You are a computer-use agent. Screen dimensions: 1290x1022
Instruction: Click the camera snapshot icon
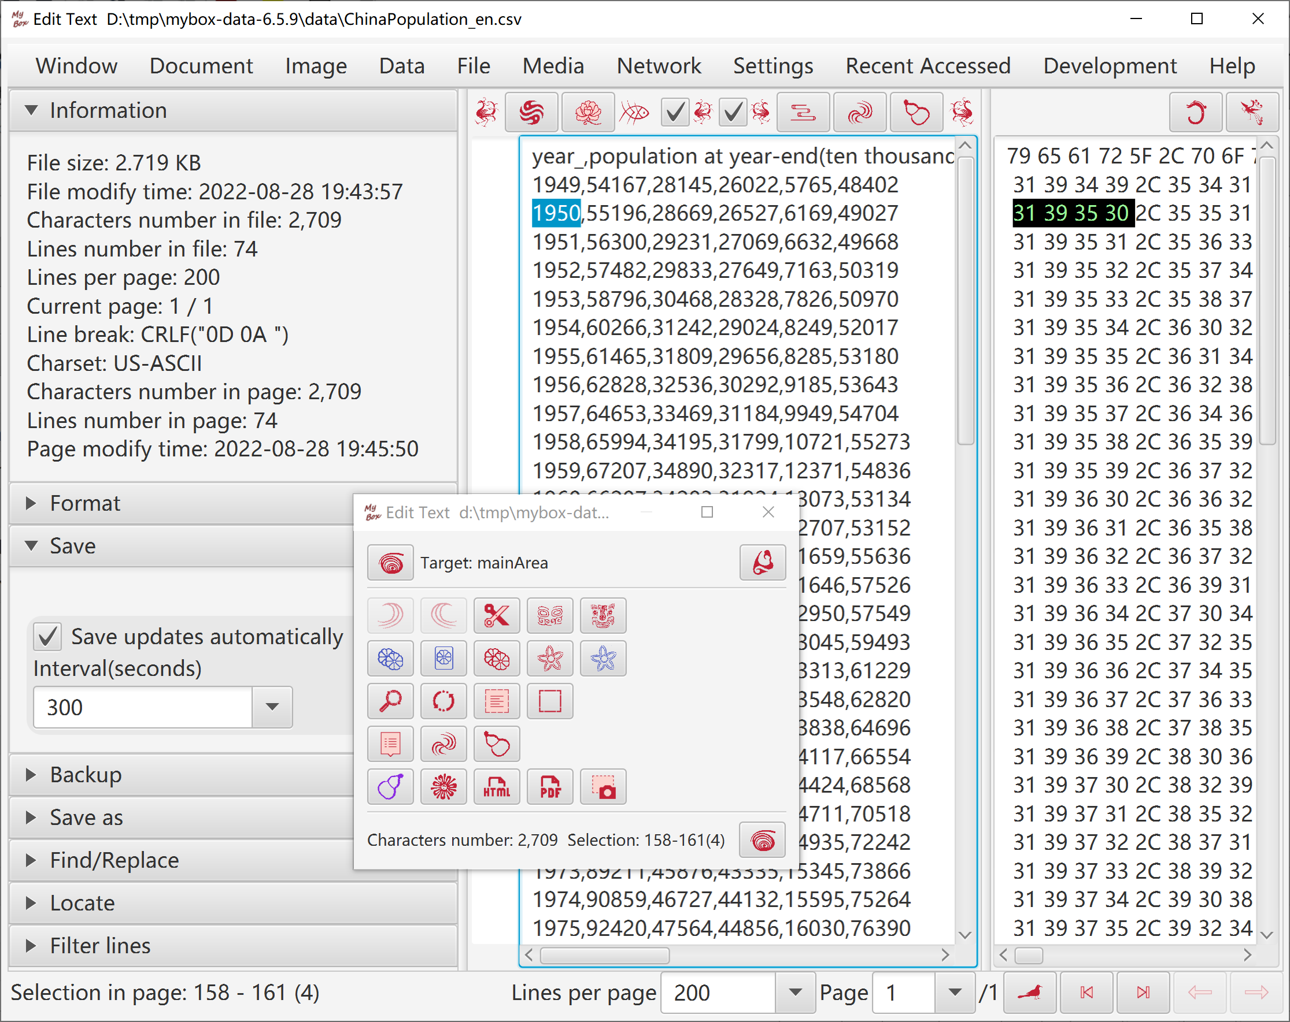coord(603,786)
